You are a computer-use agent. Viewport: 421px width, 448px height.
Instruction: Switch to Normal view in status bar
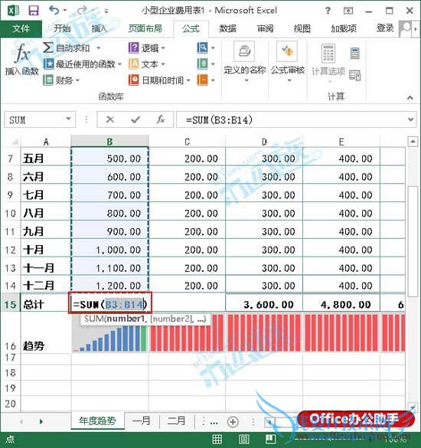tap(217, 440)
